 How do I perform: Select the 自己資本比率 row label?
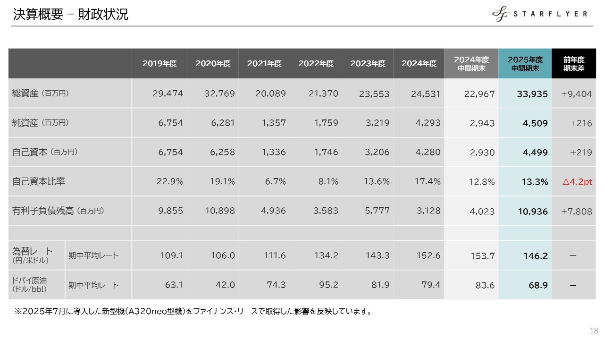[x=39, y=181]
